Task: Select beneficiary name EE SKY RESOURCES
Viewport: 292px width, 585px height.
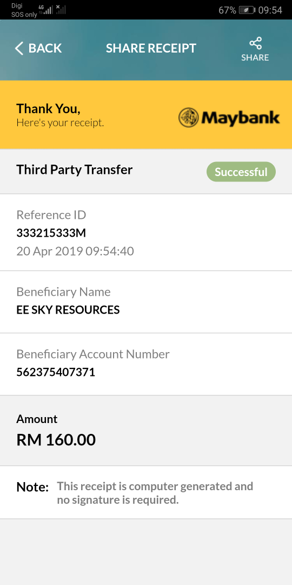Action: tap(68, 310)
